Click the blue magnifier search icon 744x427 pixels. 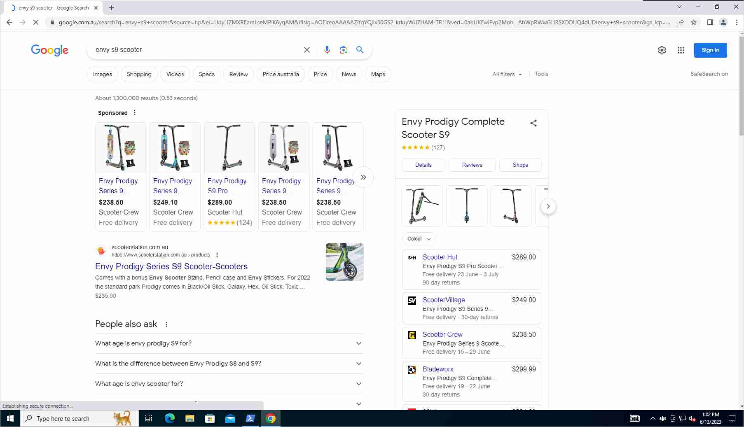tap(360, 50)
